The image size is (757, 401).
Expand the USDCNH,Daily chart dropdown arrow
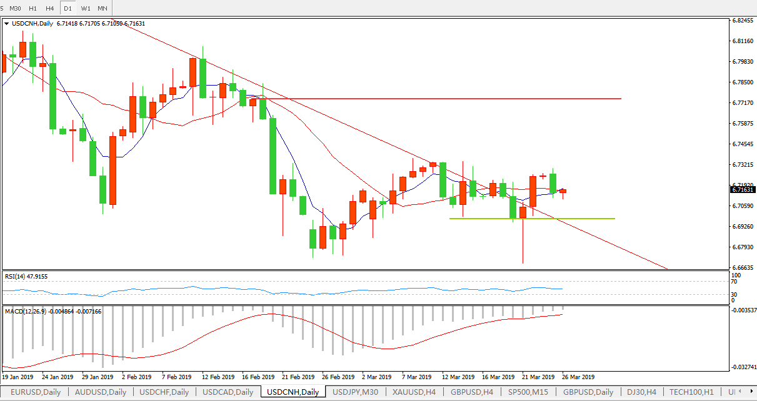(7, 24)
